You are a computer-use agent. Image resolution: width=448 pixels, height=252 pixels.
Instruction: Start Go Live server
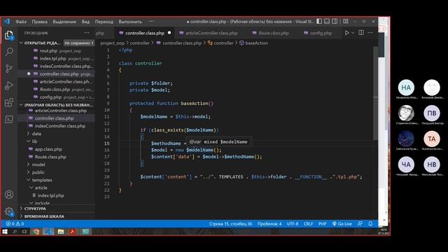click(x=342, y=224)
